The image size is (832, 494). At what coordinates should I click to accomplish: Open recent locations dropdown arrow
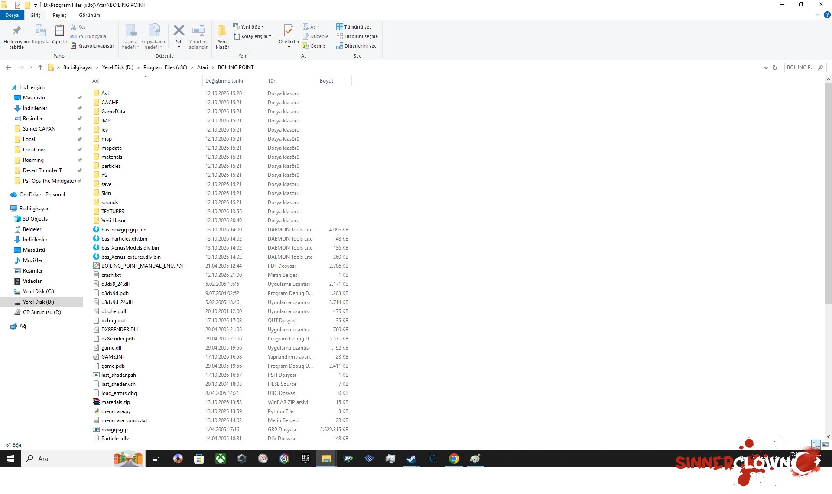pyautogui.click(x=31, y=67)
